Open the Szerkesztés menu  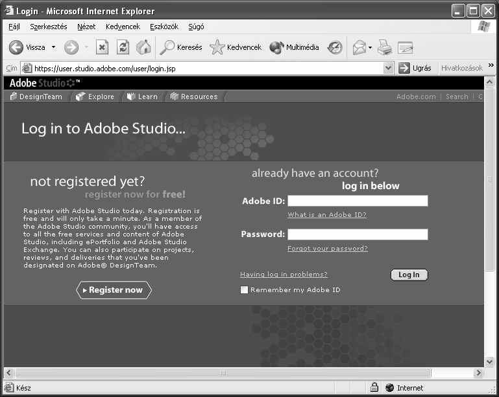pos(49,27)
